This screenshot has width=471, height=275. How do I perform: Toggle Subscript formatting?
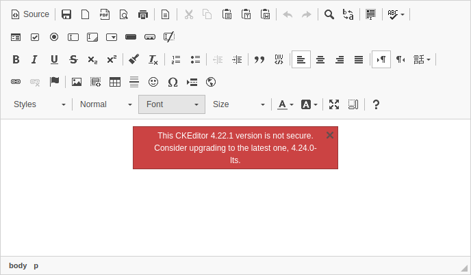tap(92, 59)
